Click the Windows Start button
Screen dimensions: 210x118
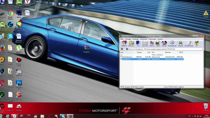(1, 116)
